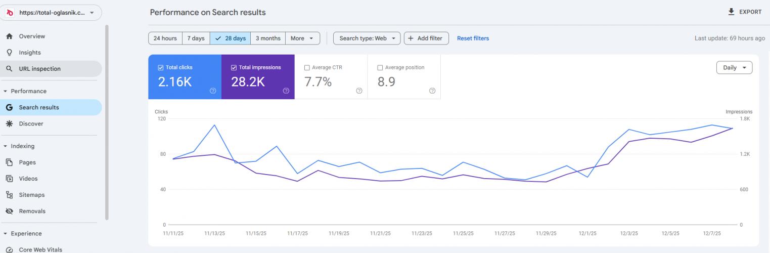Click help icon on Average position card

(x=432, y=91)
